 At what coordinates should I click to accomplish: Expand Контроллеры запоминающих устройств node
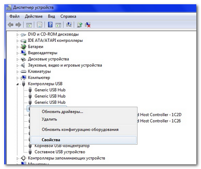17,158
